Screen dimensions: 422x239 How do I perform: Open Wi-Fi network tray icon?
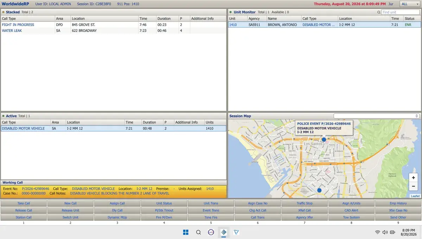[377, 232]
